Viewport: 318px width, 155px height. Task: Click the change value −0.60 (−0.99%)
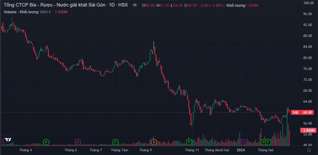[212, 5]
